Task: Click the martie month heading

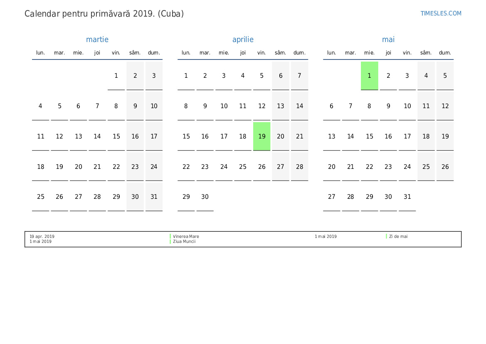Action: pos(97,40)
